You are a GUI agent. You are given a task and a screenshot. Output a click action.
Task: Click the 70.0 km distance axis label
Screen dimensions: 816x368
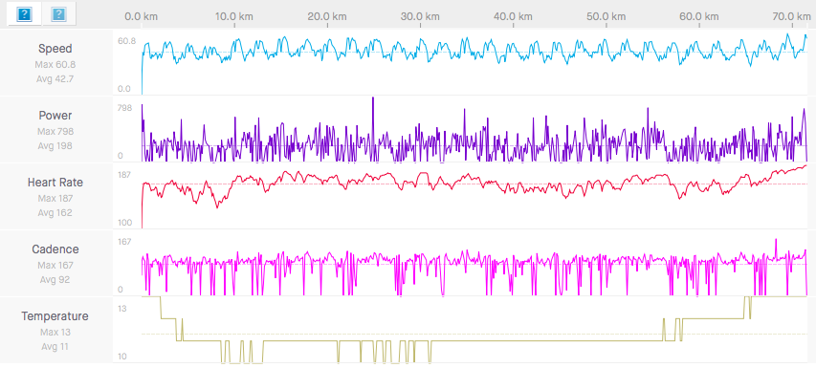click(x=791, y=16)
